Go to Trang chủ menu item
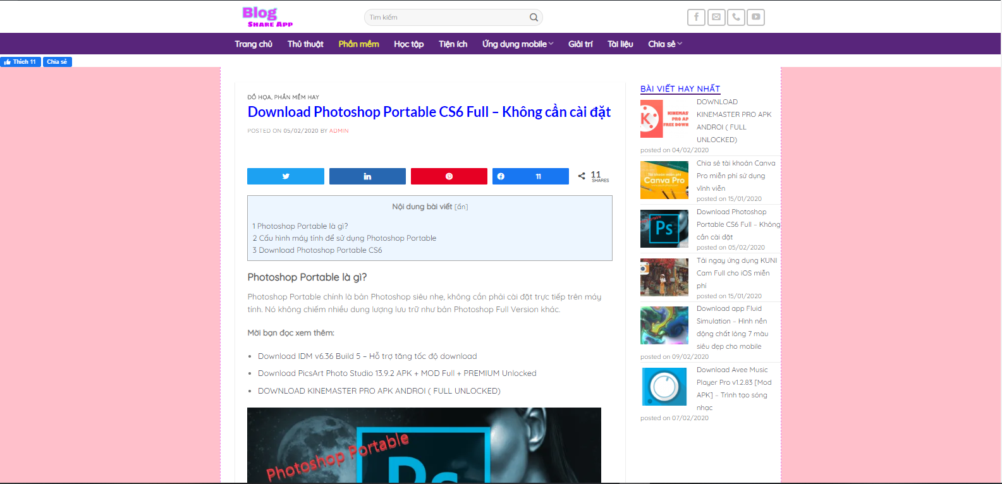Image resolution: width=1002 pixels, height=484 pixels. 254,44
